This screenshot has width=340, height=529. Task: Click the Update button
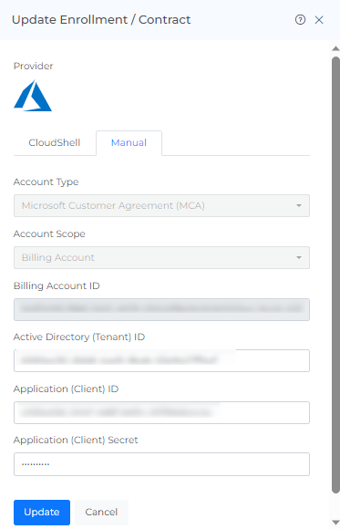point(42,513)
